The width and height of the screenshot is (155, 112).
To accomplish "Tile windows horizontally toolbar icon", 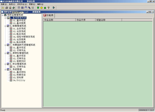I will click(x=22, y=8).
